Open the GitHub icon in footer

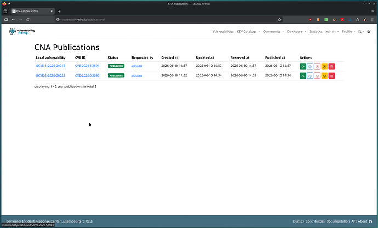click(370, 221)
